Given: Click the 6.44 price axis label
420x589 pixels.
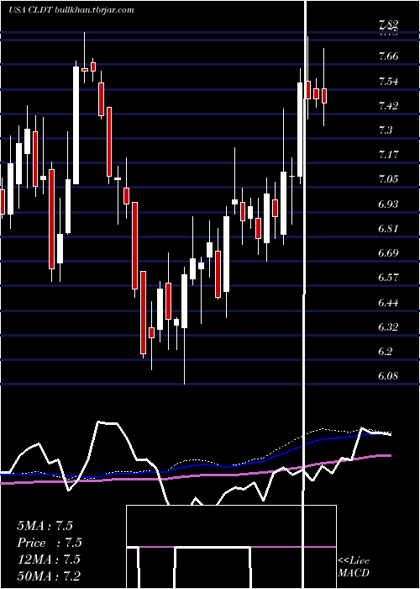Looking at the screenshot, I should point(388,302).
